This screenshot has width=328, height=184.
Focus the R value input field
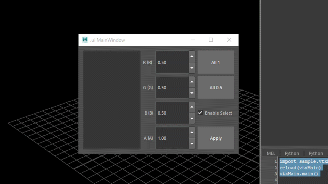172,62
